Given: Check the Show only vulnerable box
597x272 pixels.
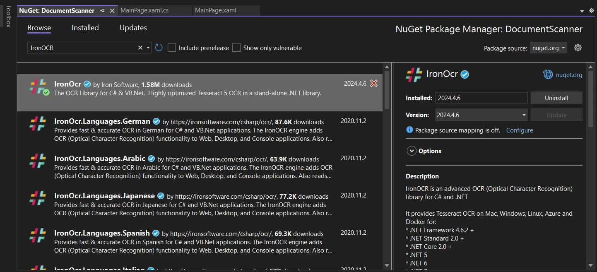Looking at the screenshot, I should coord(236,48).
